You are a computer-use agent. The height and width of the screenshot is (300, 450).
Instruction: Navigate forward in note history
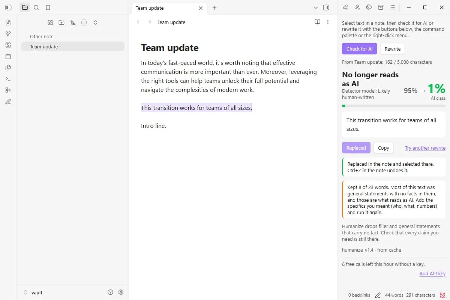click(150, 22)
